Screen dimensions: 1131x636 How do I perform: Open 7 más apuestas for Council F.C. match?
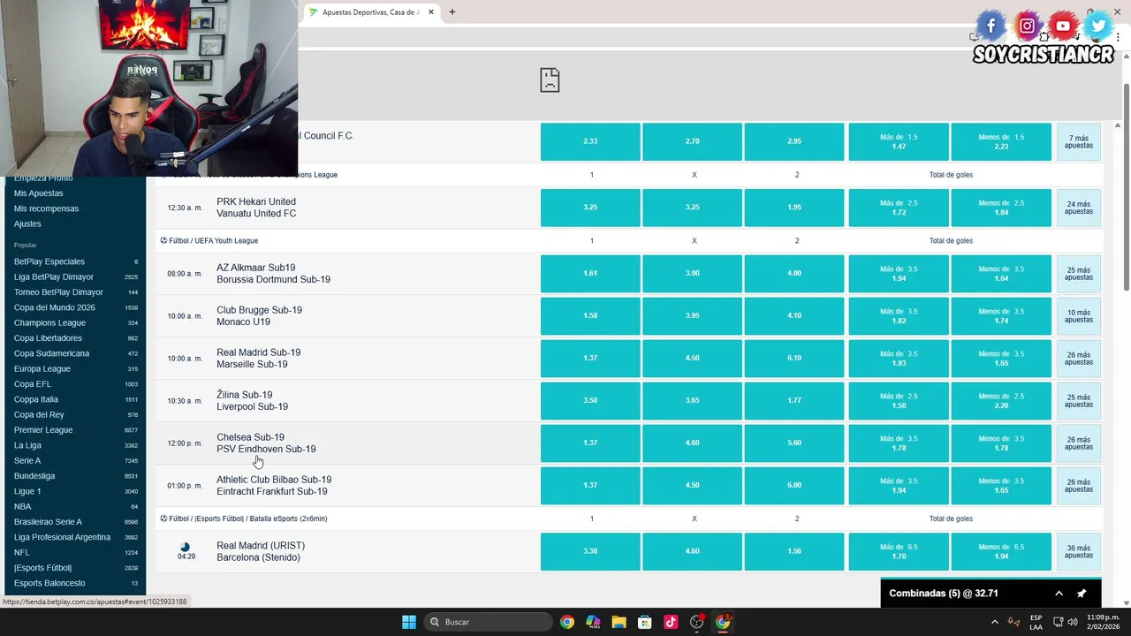click(x=1078, y=141)
